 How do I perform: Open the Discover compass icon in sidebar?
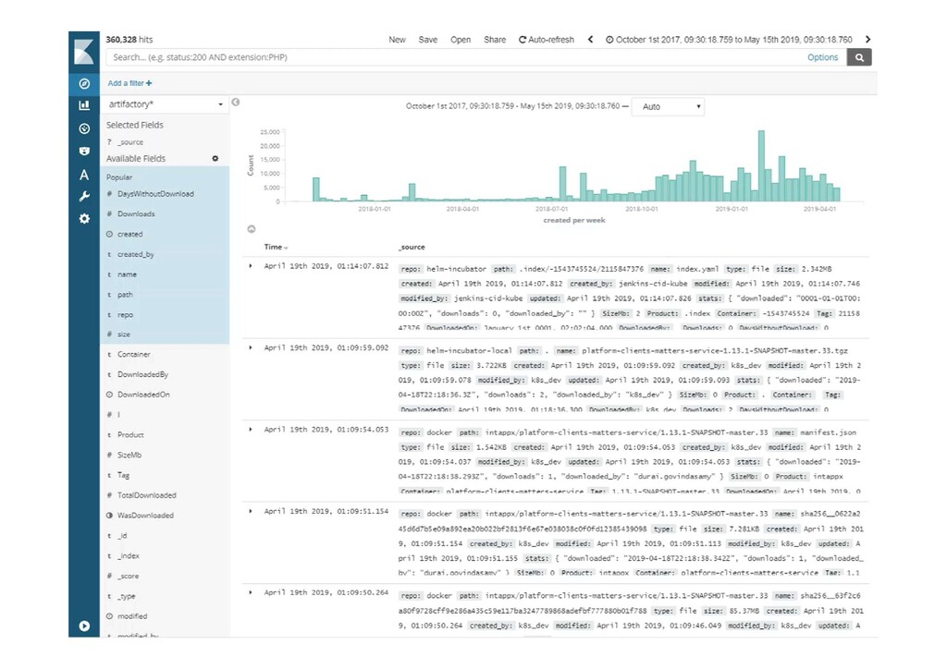(x=84, y=83)
